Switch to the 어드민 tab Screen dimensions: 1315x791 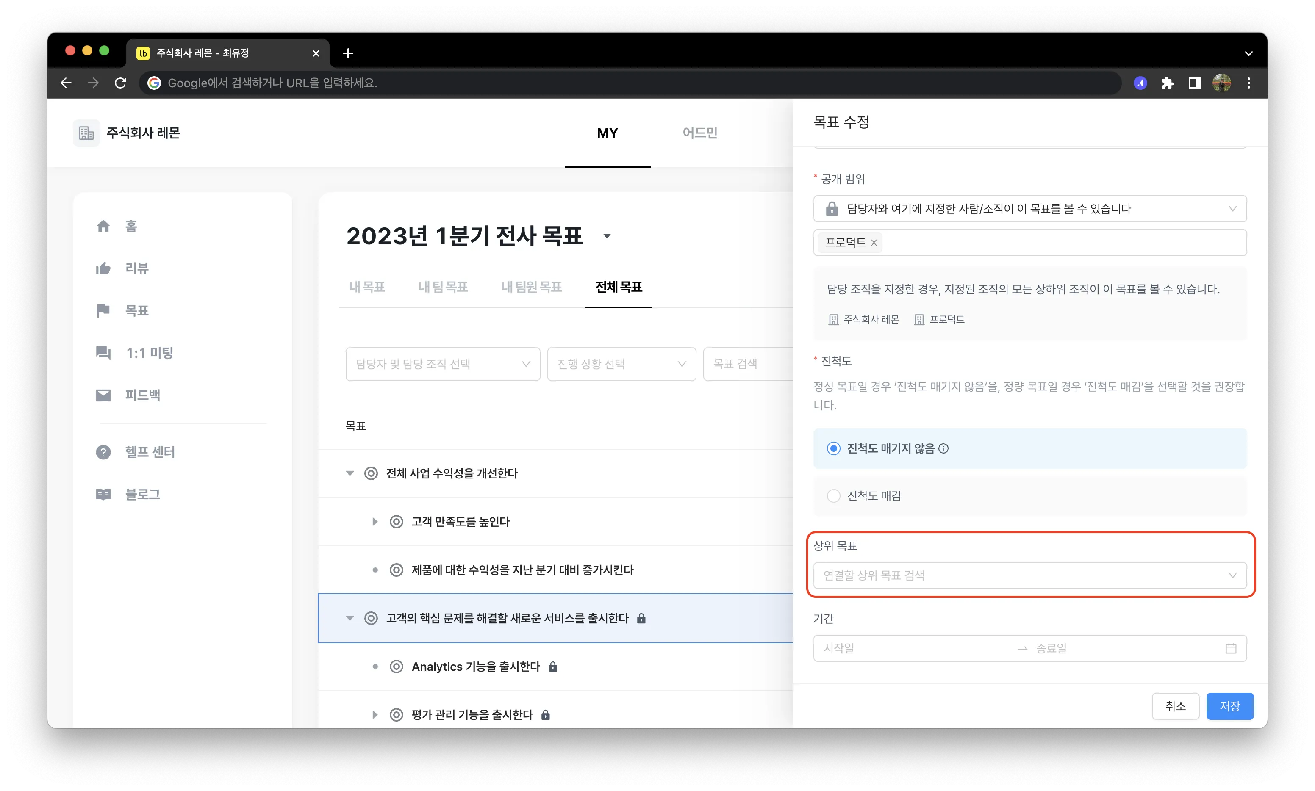[699, 133]
